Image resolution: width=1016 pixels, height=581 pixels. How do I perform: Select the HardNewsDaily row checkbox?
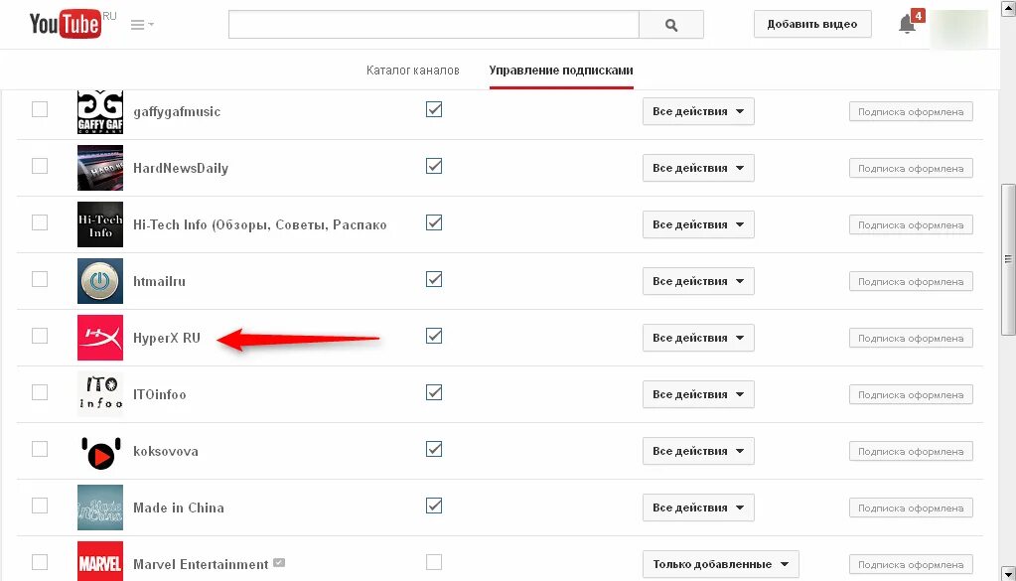pyautogui.click(x=40, y=166)
